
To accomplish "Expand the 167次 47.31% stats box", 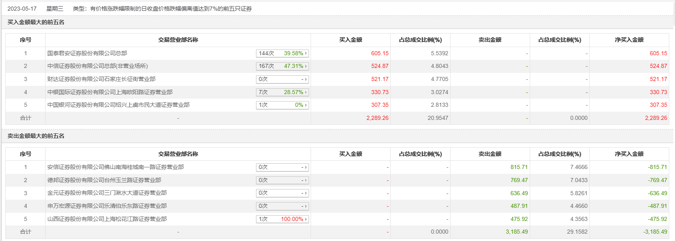I will [x=282, y=66].
